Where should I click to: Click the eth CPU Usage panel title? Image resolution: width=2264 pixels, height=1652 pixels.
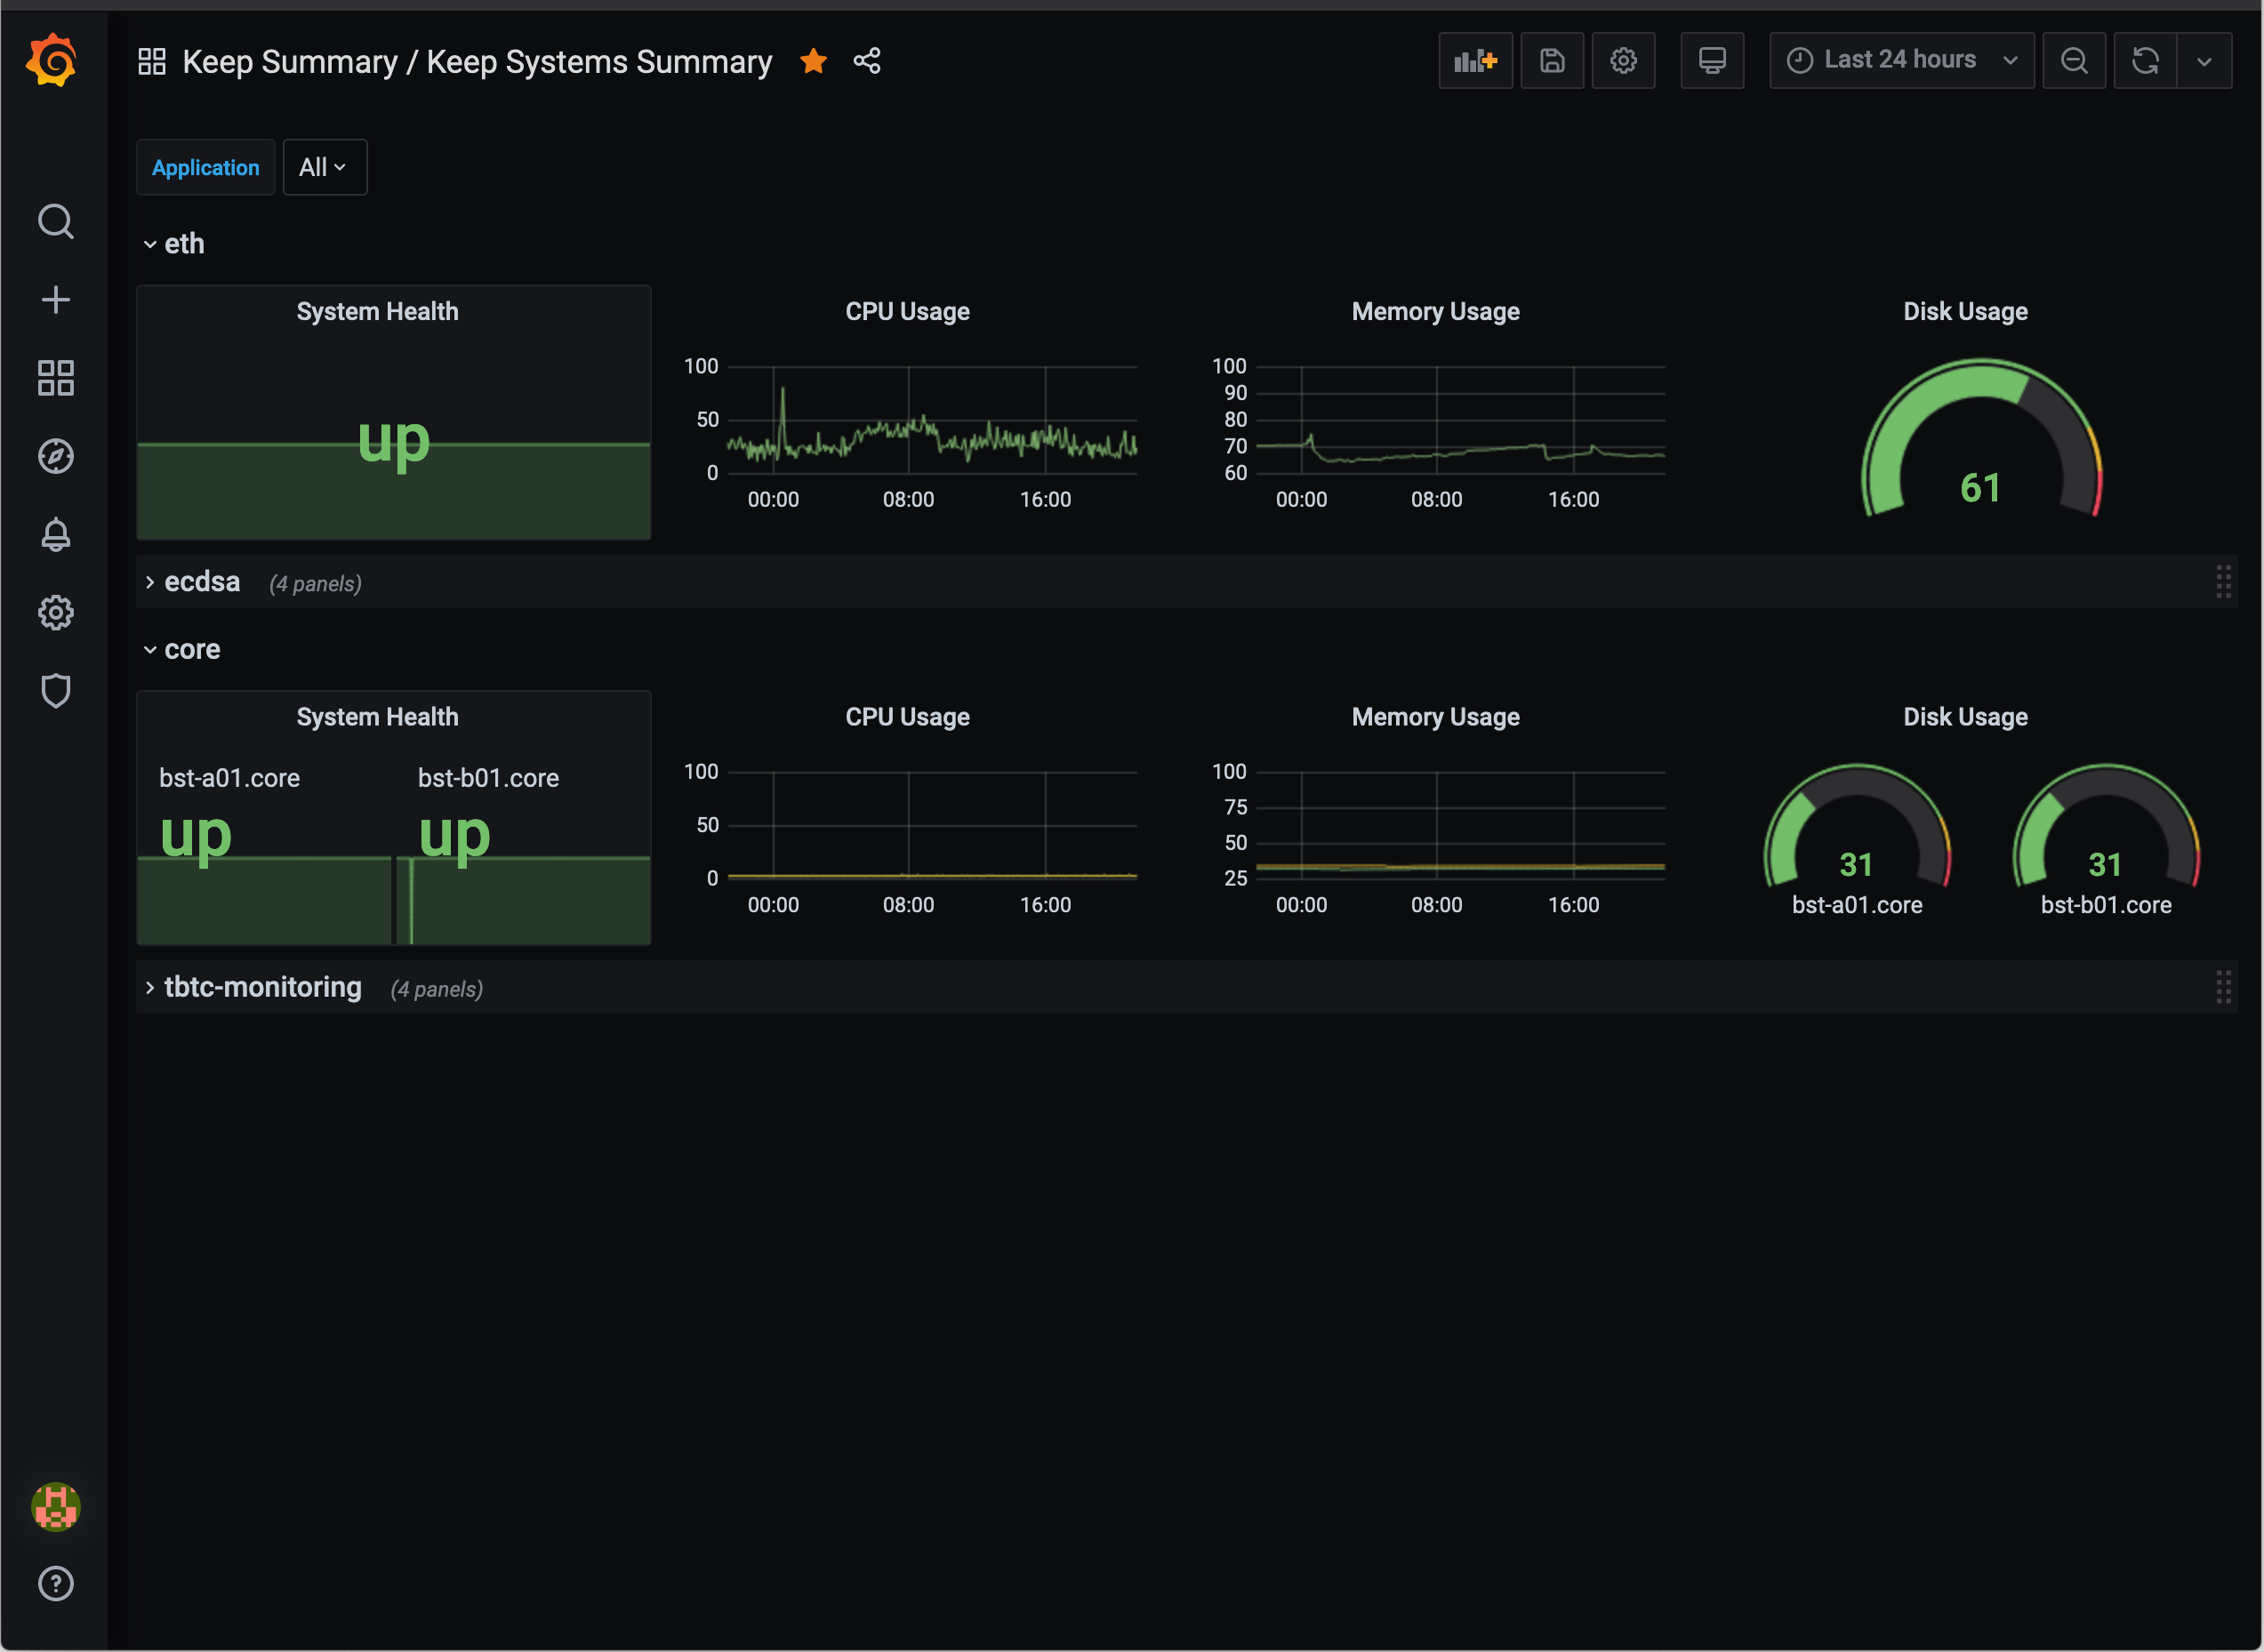point(907,312)
